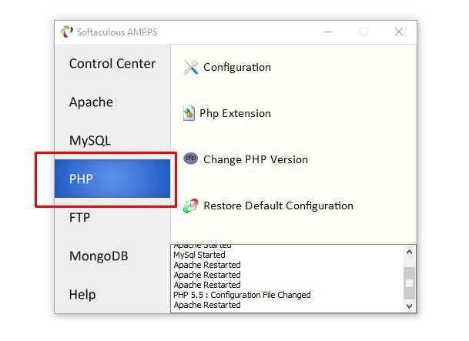Click the Softaculous AMPPS logo in the title bar
Image resolution: width=469 pixels, height=341 pixels.
[x=67, y=32]
